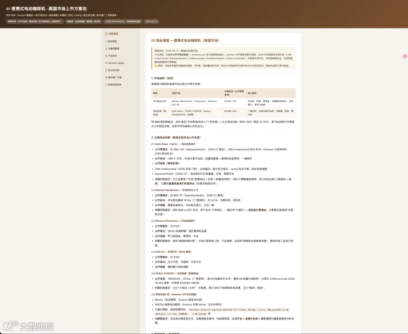The width and height of the screenshot is (408, 334).
Task: Click the section title 01 竞品调查
Action: pyautogui.click(x=185, y=41)
